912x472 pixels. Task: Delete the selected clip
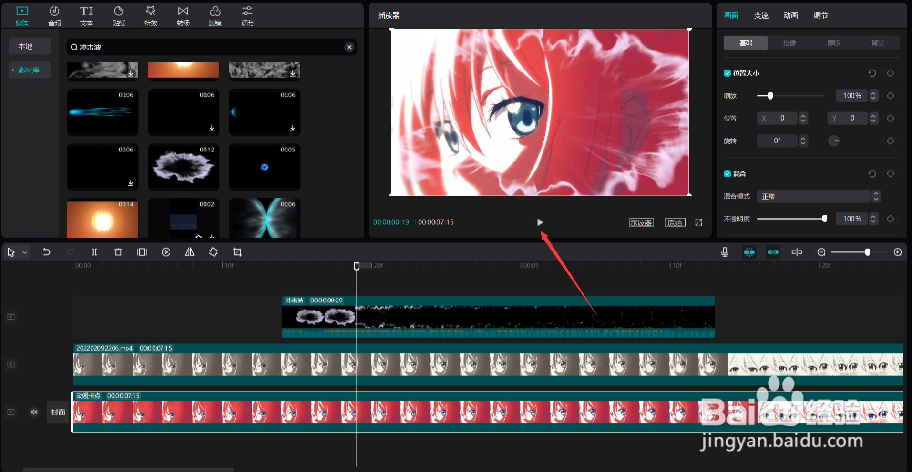[118, 252]
